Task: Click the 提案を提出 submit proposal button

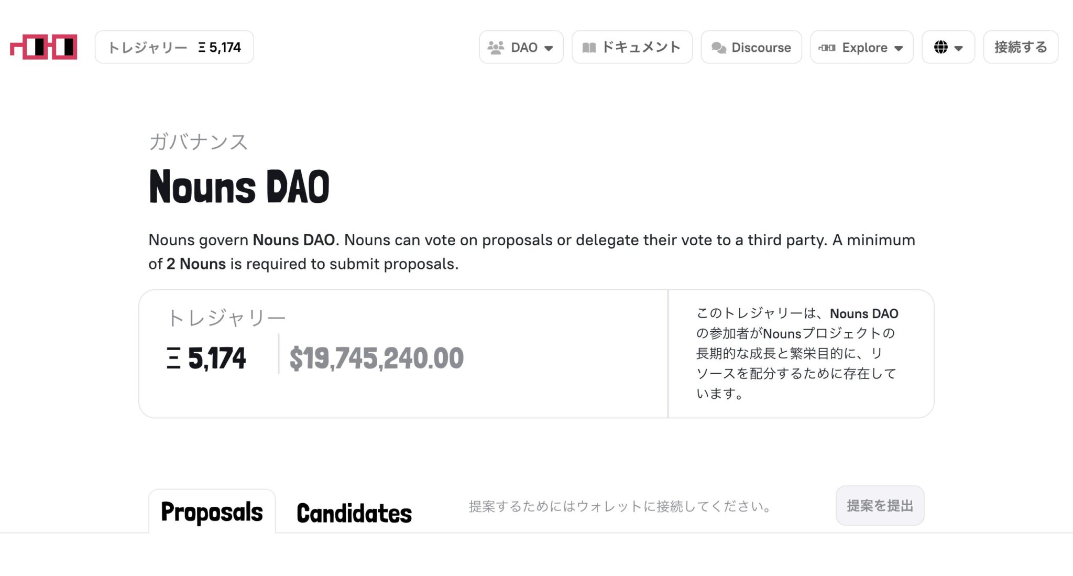Action: 879,505
